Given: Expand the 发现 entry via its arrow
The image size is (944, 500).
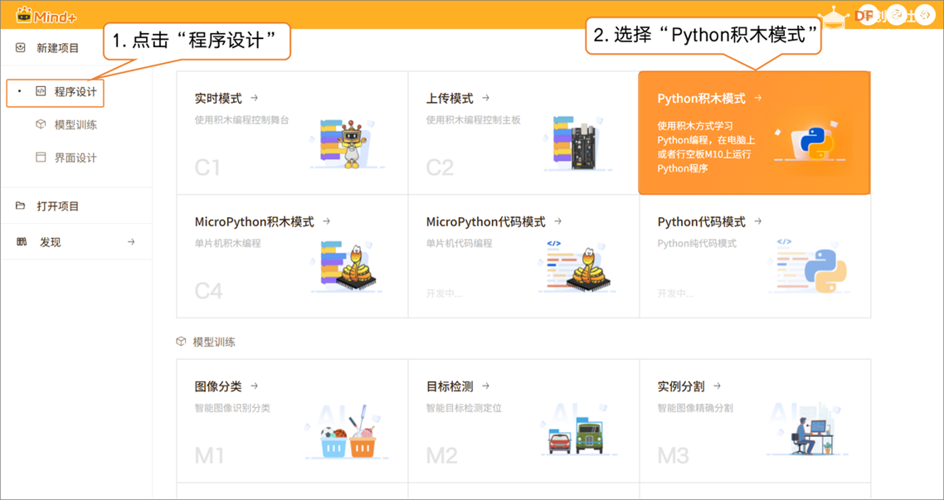Looking at the screenshot, I should (x=130, y=241).
